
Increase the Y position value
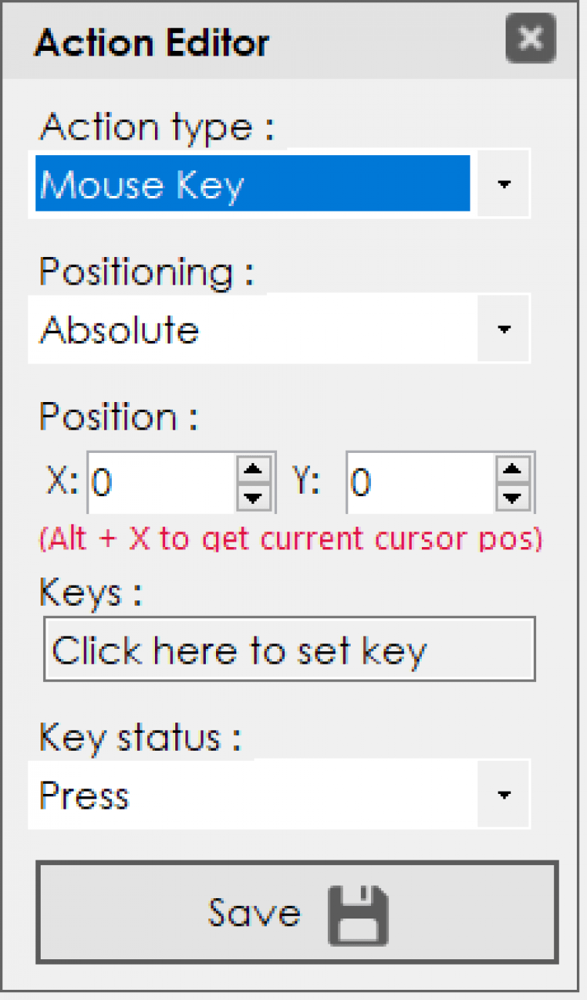[x=513, y=471]
